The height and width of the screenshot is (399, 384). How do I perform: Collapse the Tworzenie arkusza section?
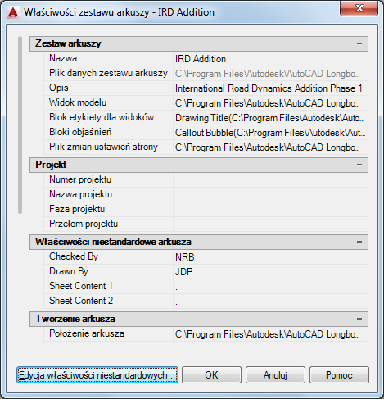tap(359, 319)
